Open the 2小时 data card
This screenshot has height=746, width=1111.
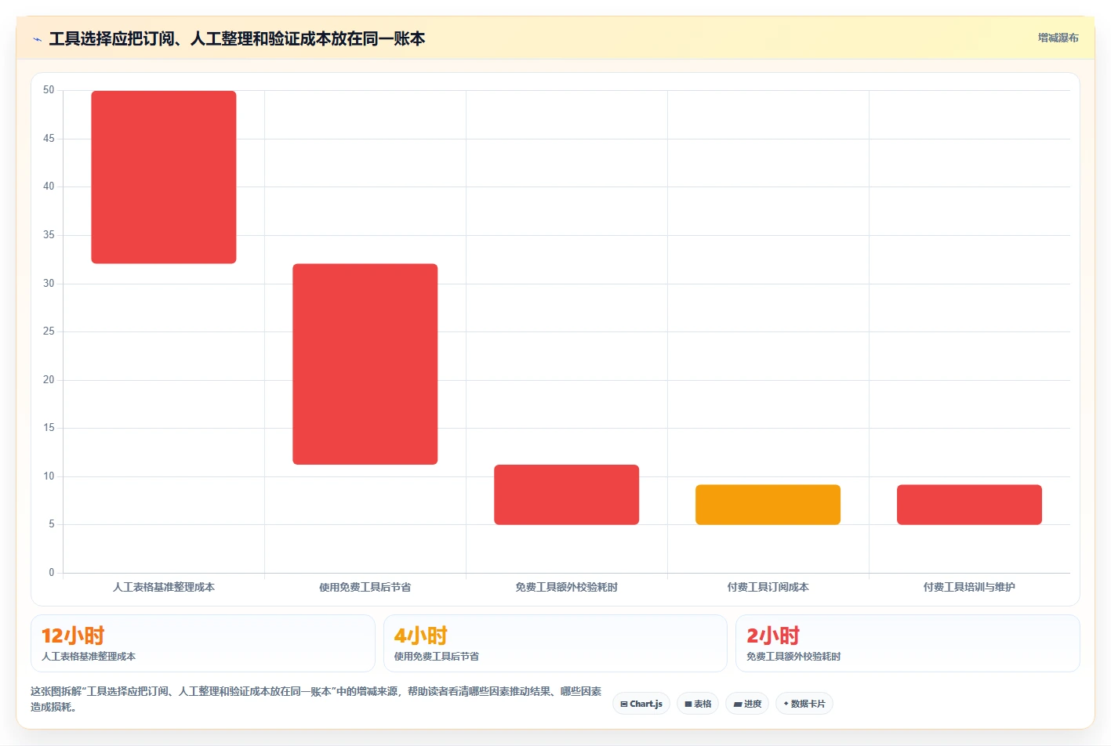coord(908,643)
